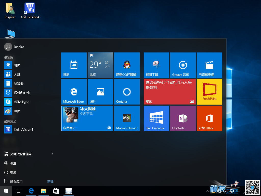Image resolution: width=261 pixels, height=196 pixels.
Task: Open the Store icon on the taskbar
Action: click(56, 191)
